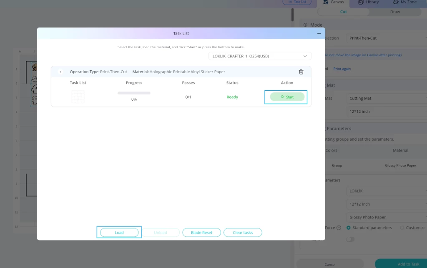This screenshot has height=268, width=427.
Task: Click the green Ready status text
Action: coord(232,97)
